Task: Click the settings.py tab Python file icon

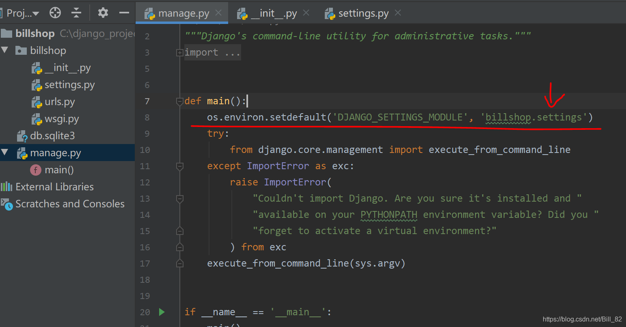Action: (330, 14)
